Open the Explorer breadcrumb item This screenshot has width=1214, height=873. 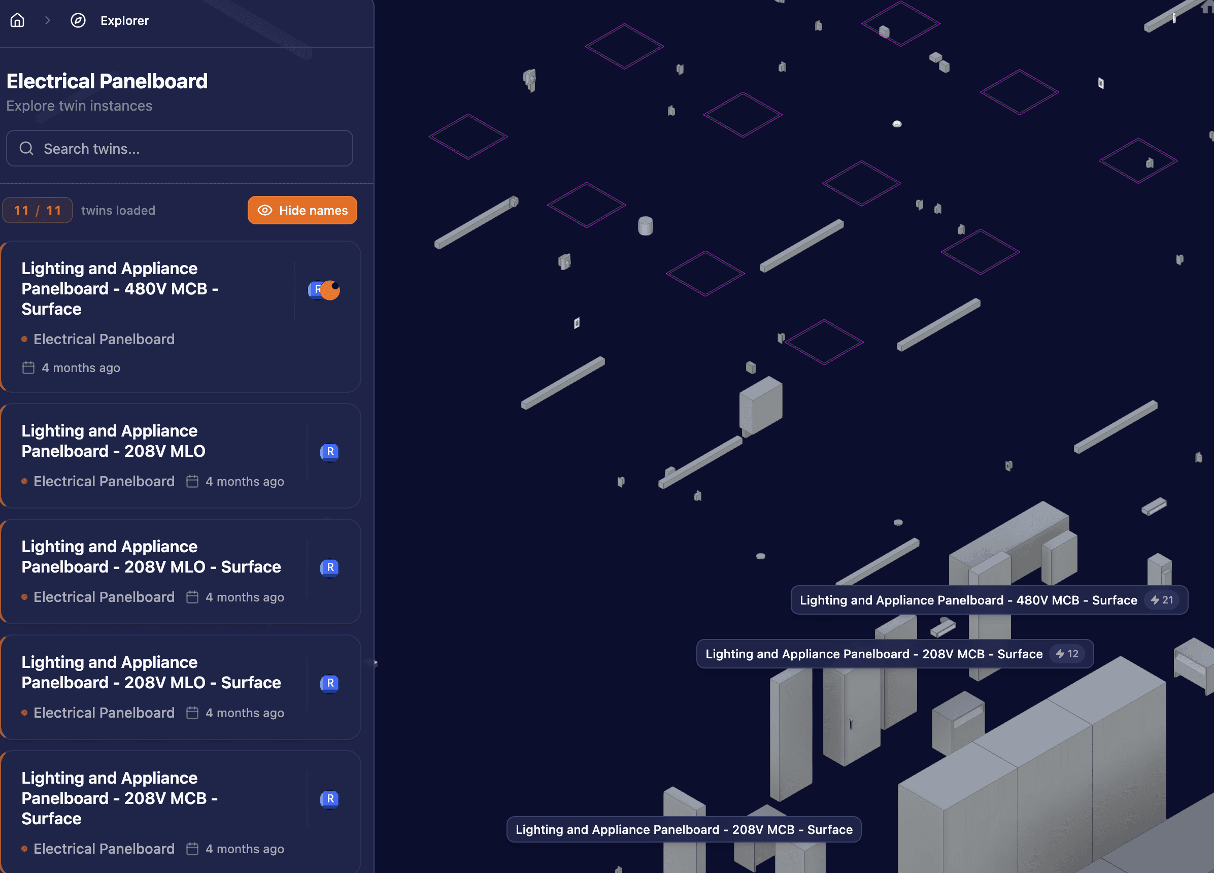pos(125,20)
